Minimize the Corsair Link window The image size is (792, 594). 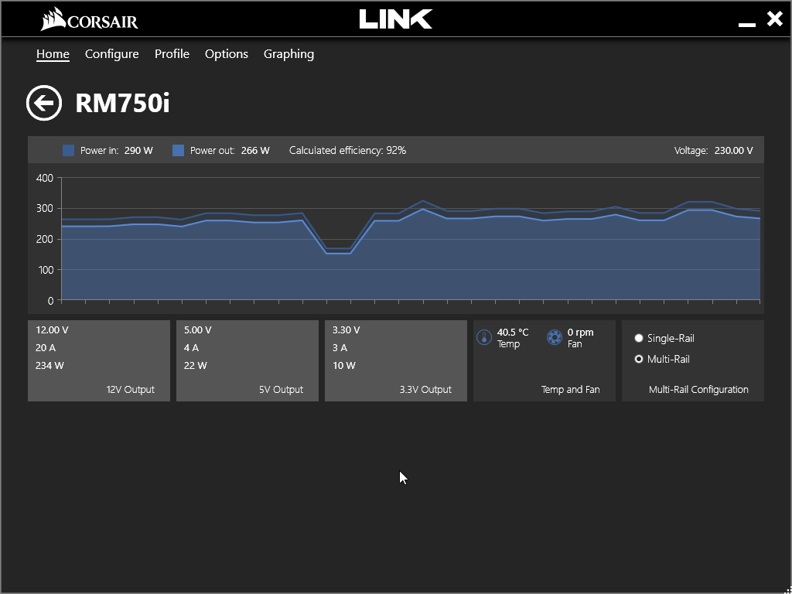point(747,24)
